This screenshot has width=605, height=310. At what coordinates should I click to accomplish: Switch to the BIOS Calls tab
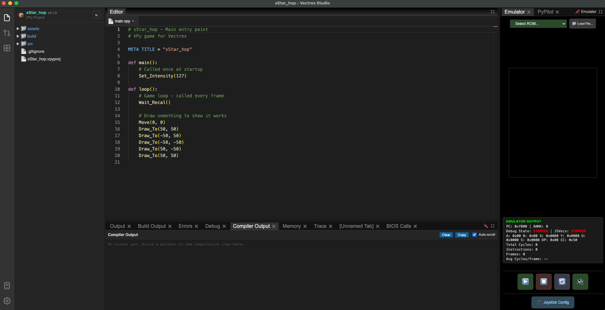pos(398,226)
